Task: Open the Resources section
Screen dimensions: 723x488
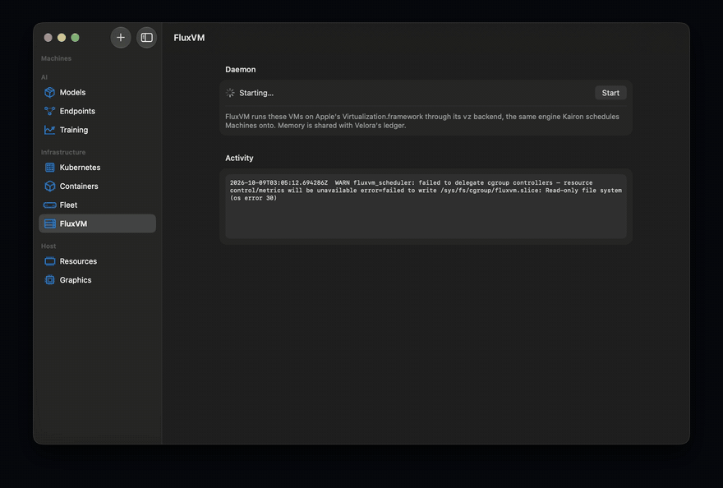Action: click(97, 261)
